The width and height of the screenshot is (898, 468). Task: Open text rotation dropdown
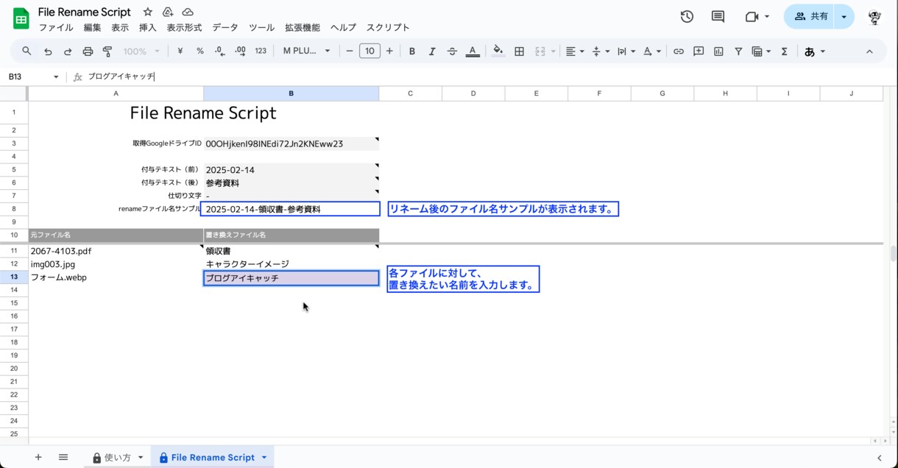[651, 51]
